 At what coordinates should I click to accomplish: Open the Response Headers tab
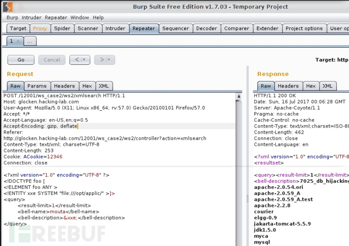[x=288, y=86]
